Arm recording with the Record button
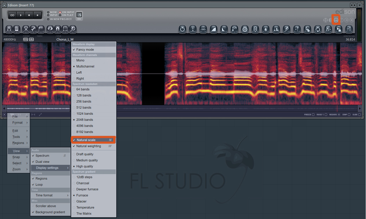The width and height of the screenshot is (366, 219). tap(37, 15)
